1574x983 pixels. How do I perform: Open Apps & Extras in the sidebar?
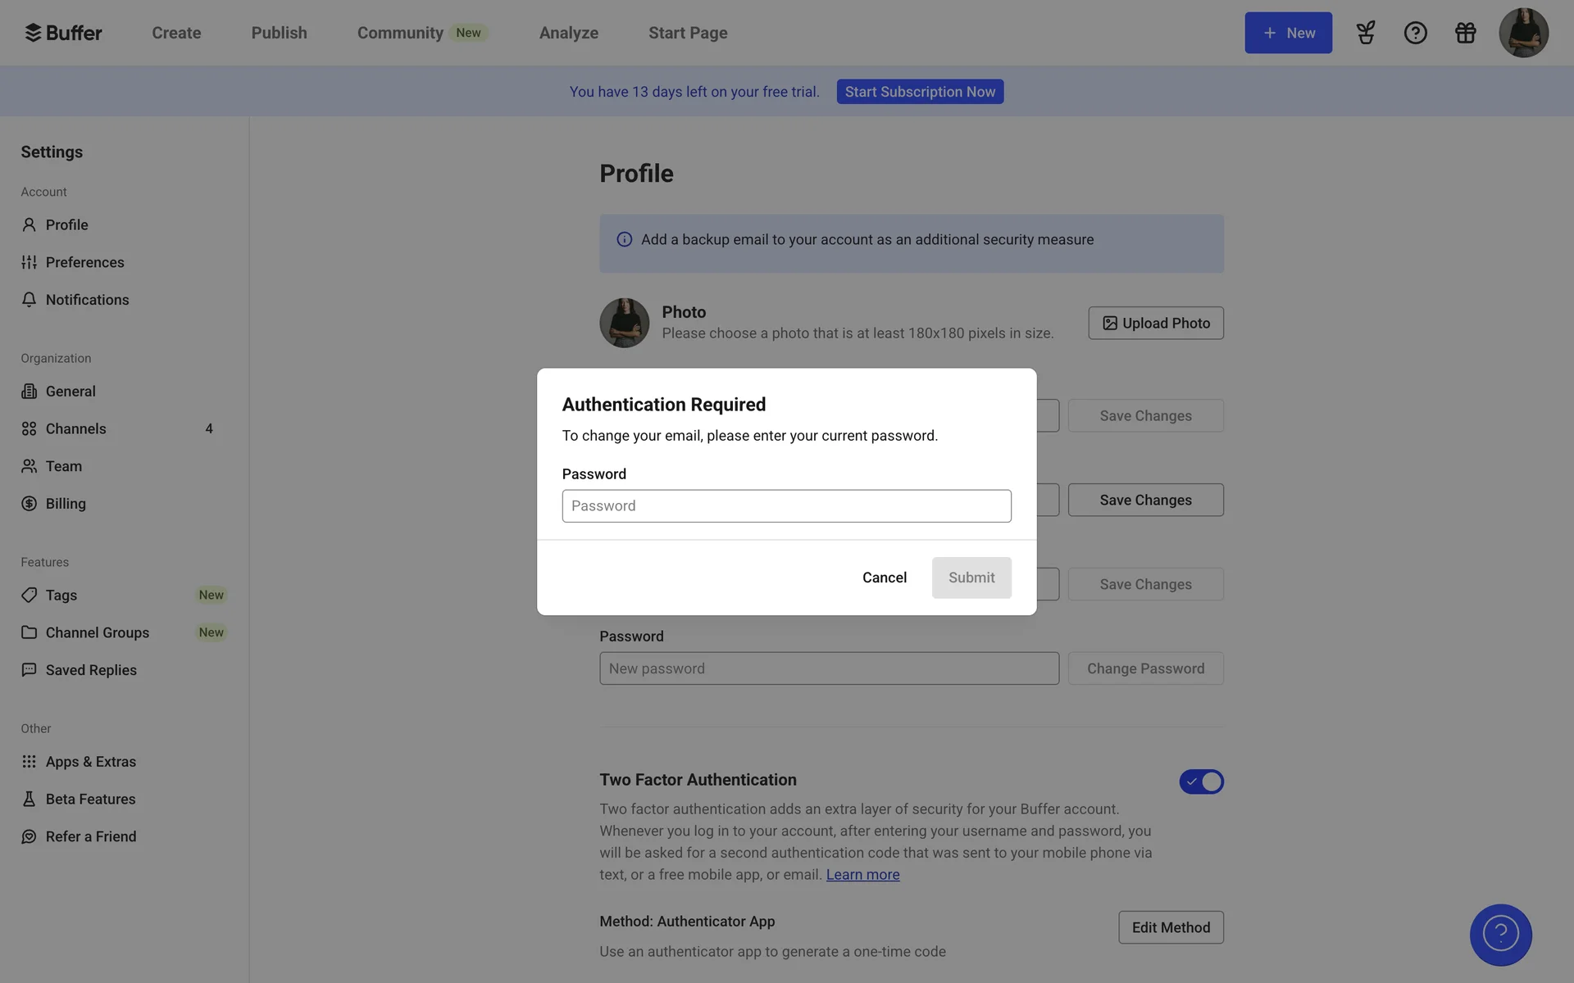90,762
